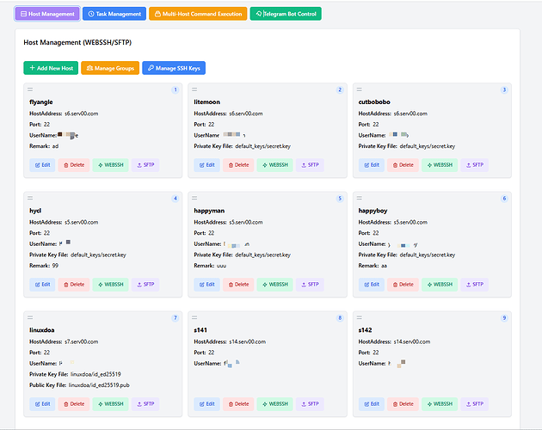Delete the happyboy host
The image size is (542, 430).
pos(403,285)
